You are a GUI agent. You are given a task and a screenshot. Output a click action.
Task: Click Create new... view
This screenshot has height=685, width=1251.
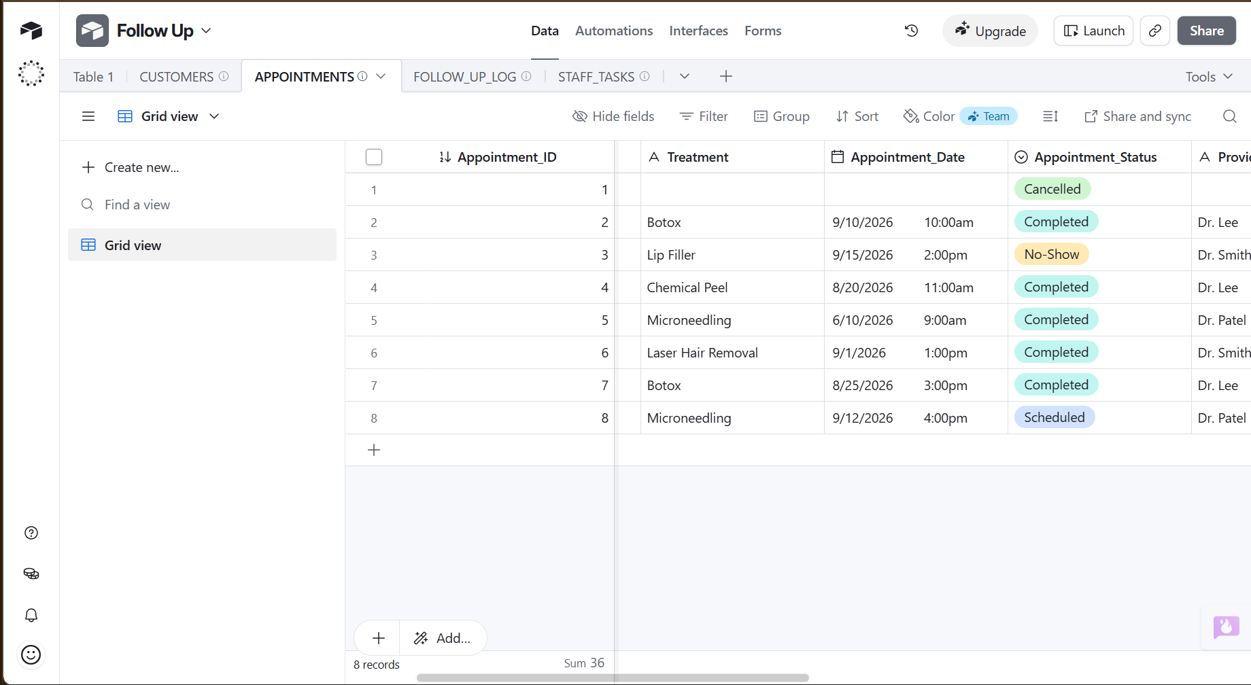(x=131, y=167)
